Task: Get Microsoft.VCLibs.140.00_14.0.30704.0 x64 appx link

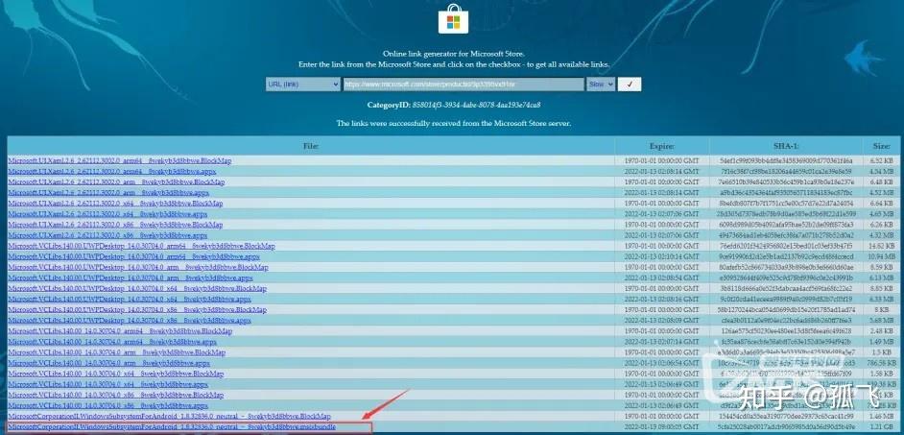Action: point(107,384)
